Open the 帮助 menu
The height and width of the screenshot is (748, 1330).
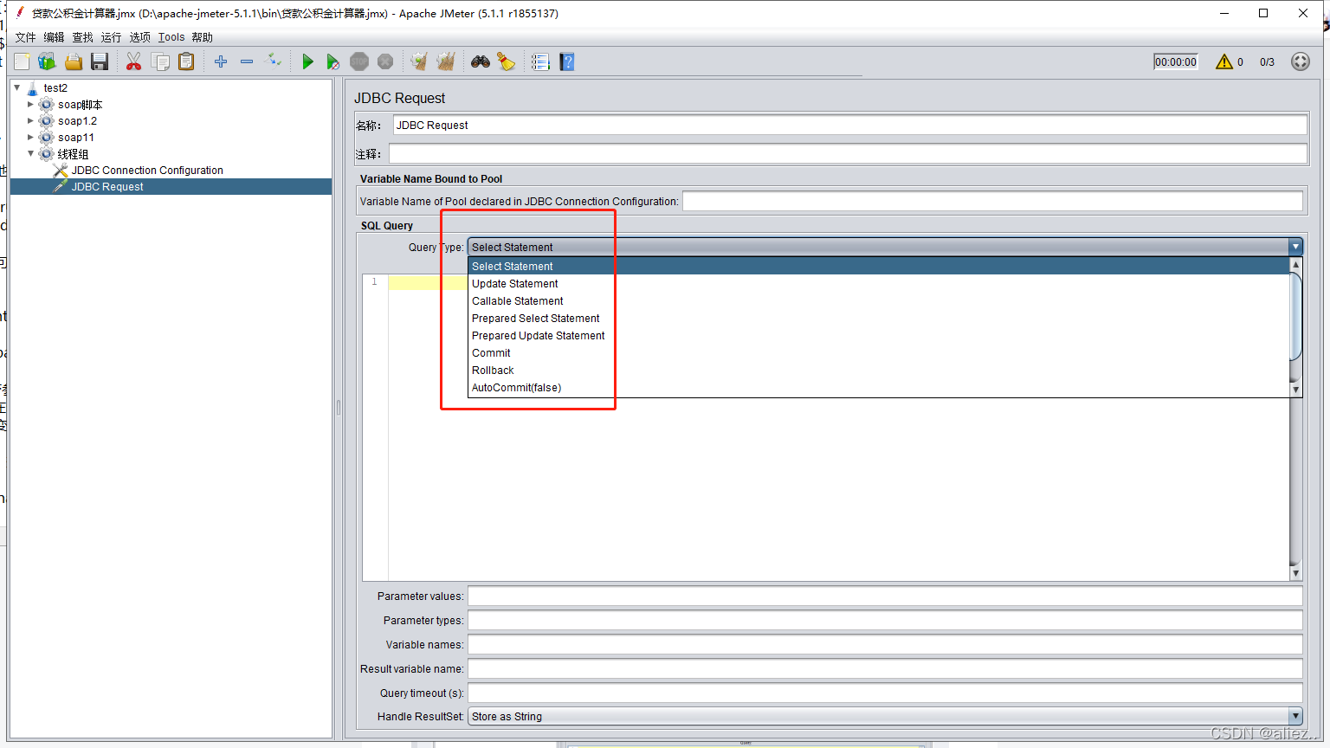[202, 37]
